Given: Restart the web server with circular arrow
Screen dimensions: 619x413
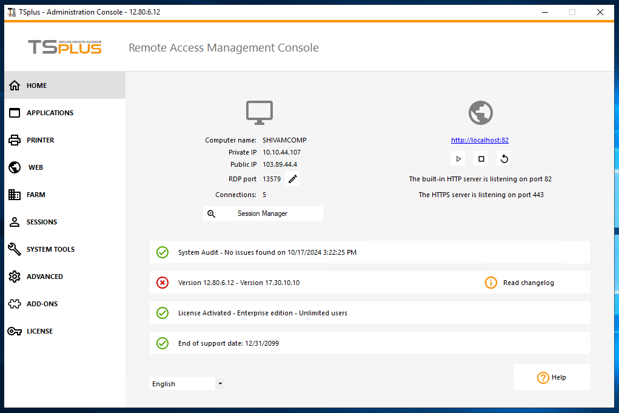Looking at the screenshot, I should [504, 159].
